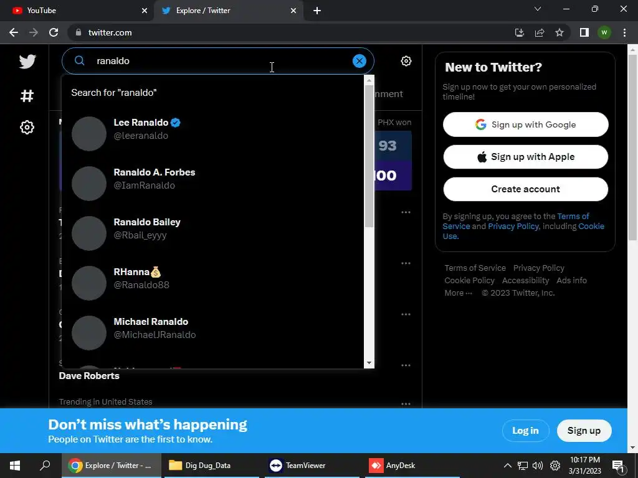
Task: Click Sign up with Google
Action: [525, 124]
